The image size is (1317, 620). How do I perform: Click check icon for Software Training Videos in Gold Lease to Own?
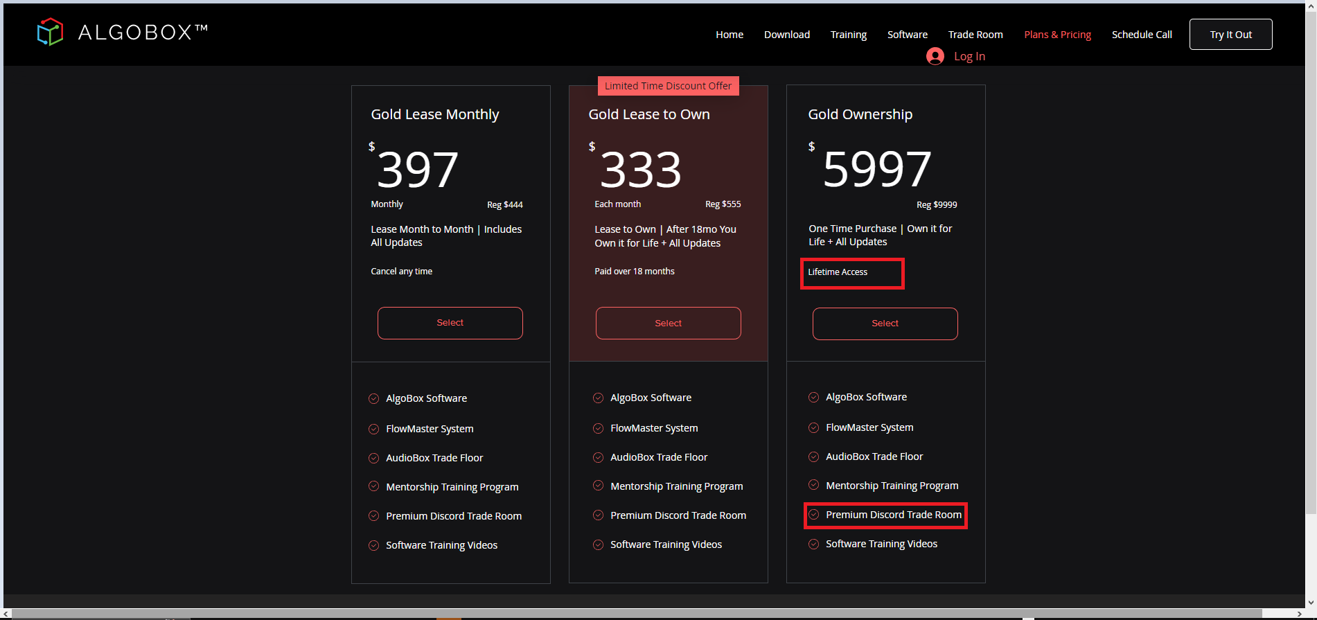(x=599, y=544)
